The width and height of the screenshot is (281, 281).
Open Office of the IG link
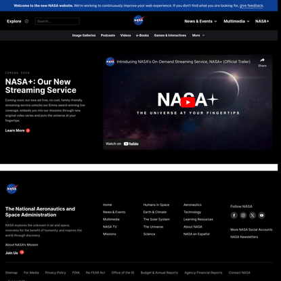click(x=123, y=273)
